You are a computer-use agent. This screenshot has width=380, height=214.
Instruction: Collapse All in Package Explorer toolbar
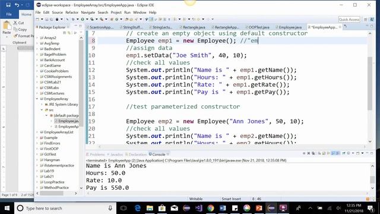65,33
